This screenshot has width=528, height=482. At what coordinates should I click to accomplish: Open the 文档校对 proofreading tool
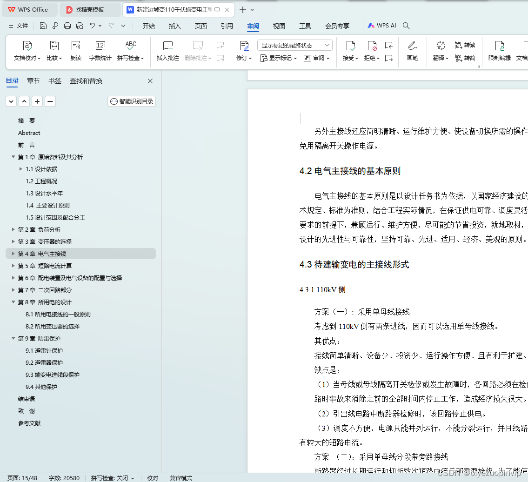27,51
